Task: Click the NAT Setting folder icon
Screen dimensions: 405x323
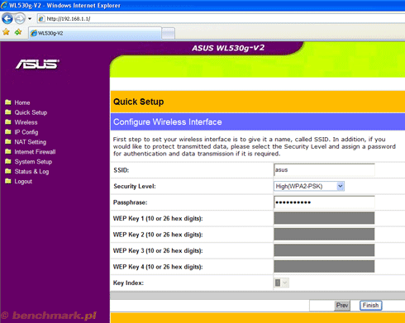Action: tap(8, 141)
